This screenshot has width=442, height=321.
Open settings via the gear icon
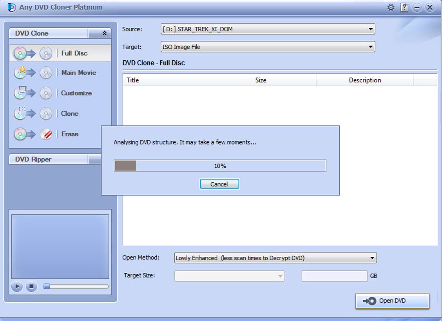391,7
